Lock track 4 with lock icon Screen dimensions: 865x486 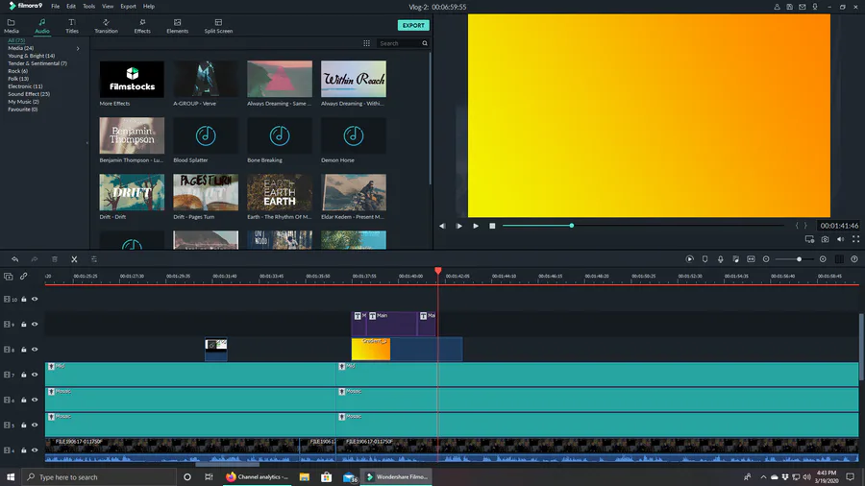pyautogui.click(x=24, y=450)
